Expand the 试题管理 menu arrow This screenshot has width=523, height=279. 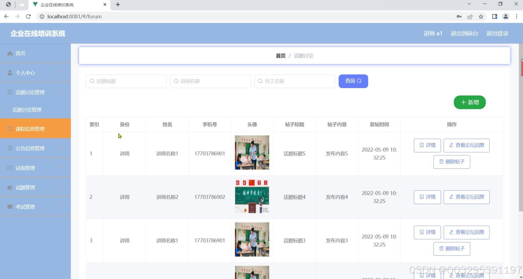click(62, 187)
